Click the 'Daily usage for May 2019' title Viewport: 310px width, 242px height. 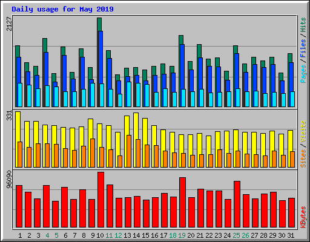pyautogui.click(x=62, y=9)
